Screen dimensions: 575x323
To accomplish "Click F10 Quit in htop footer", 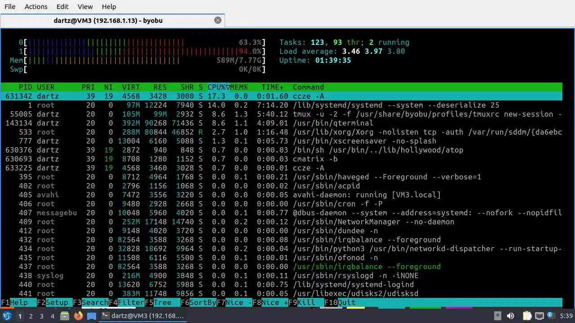I will [340, 302].
